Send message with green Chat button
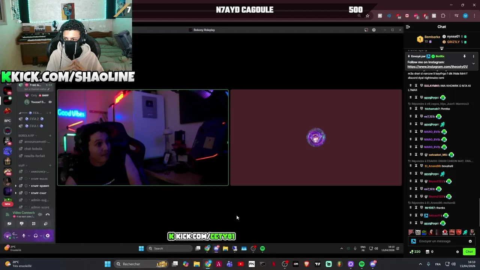The image size is (480, 270). [469, 252]
